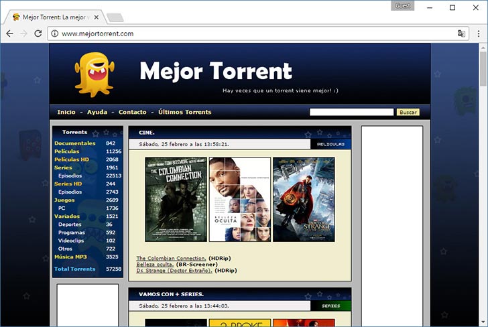Click the browser forward arrow
The image size is (488, 327).
(23, 34)
